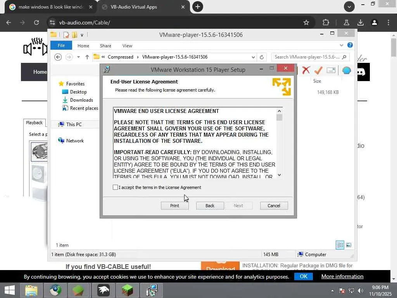Click the scroll-down arrow of the license text
This screenshot has width=397, height=298.
(279, 175)
